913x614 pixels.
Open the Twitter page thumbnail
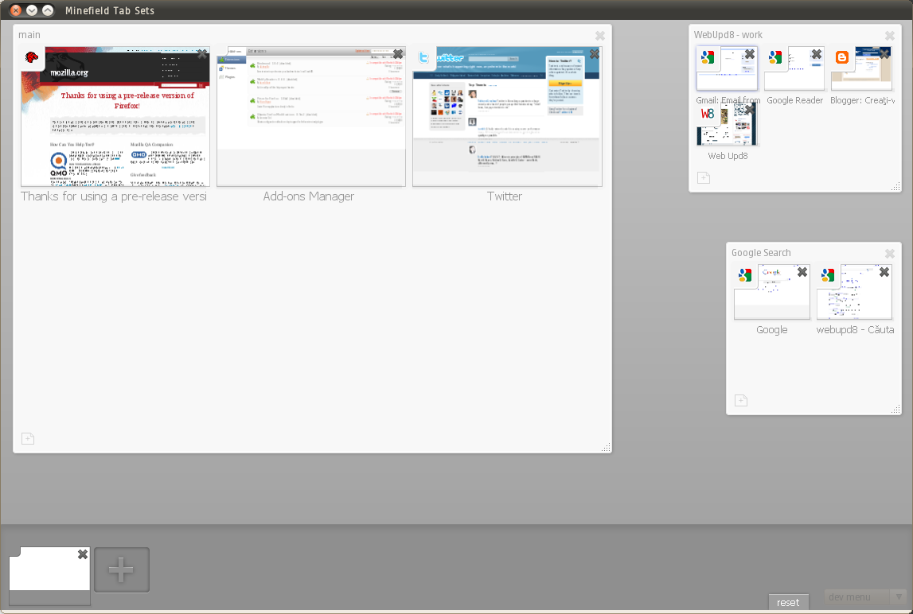507,116
